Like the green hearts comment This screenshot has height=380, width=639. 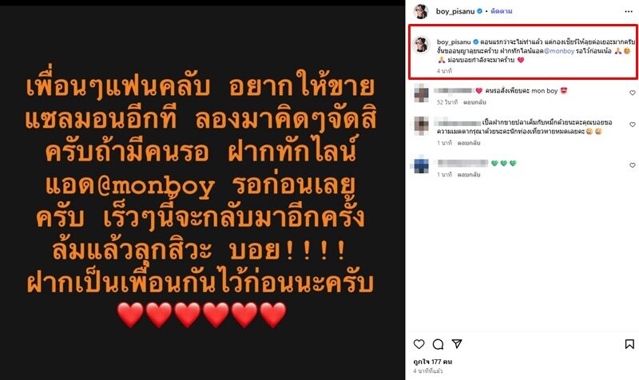point(633,165)
